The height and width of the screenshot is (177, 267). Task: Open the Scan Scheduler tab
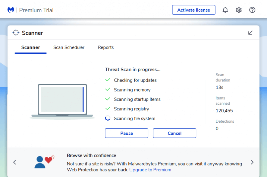(x=69, y=47)
